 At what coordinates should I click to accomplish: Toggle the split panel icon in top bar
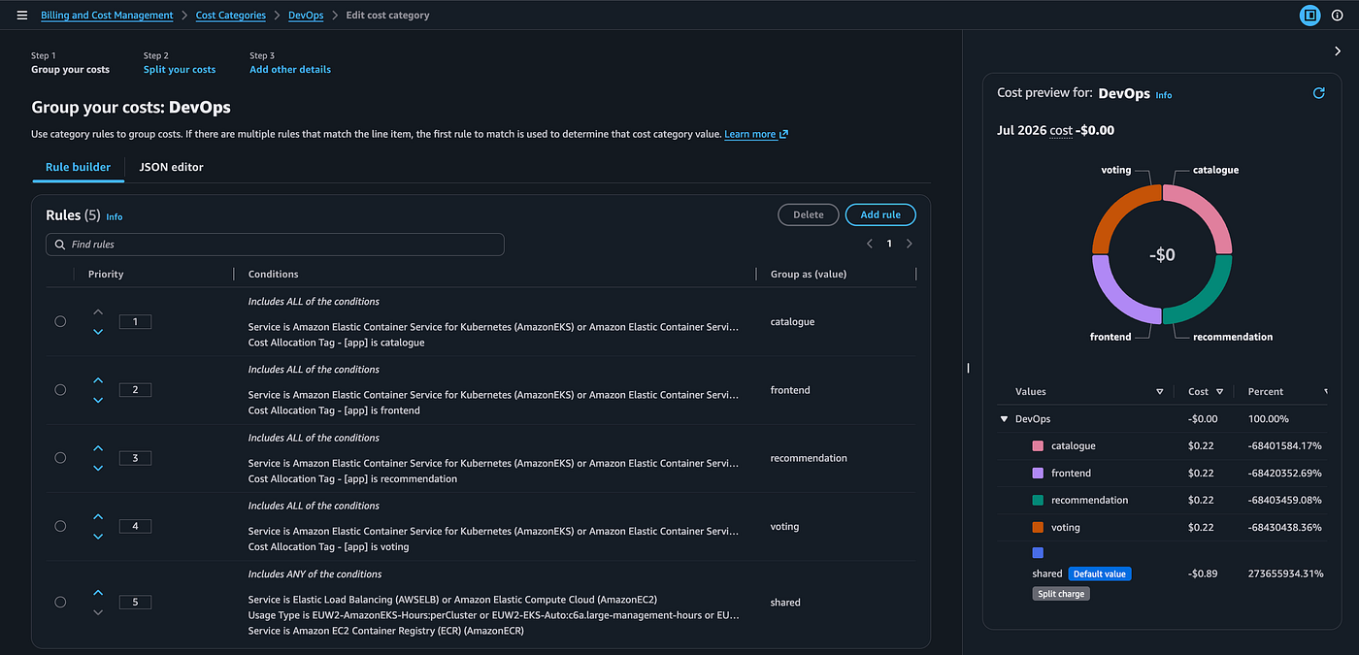click(1309, 16)
